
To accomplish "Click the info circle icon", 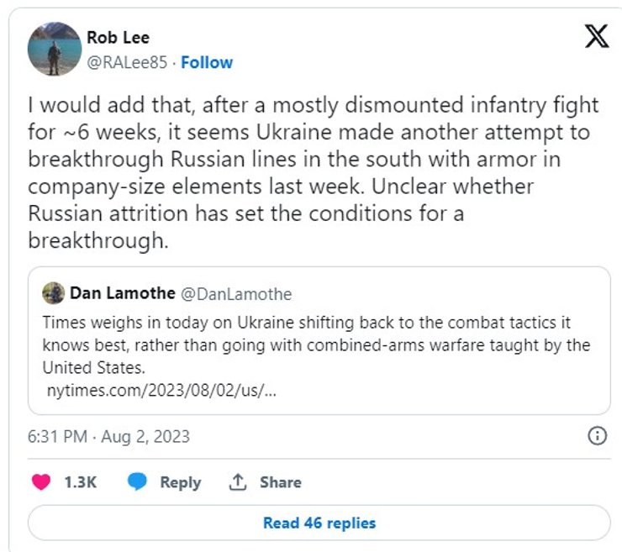I will click(x=597, y=436).
